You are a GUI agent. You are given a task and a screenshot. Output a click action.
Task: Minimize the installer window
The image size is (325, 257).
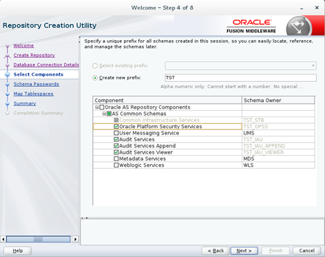click(302, 8)
